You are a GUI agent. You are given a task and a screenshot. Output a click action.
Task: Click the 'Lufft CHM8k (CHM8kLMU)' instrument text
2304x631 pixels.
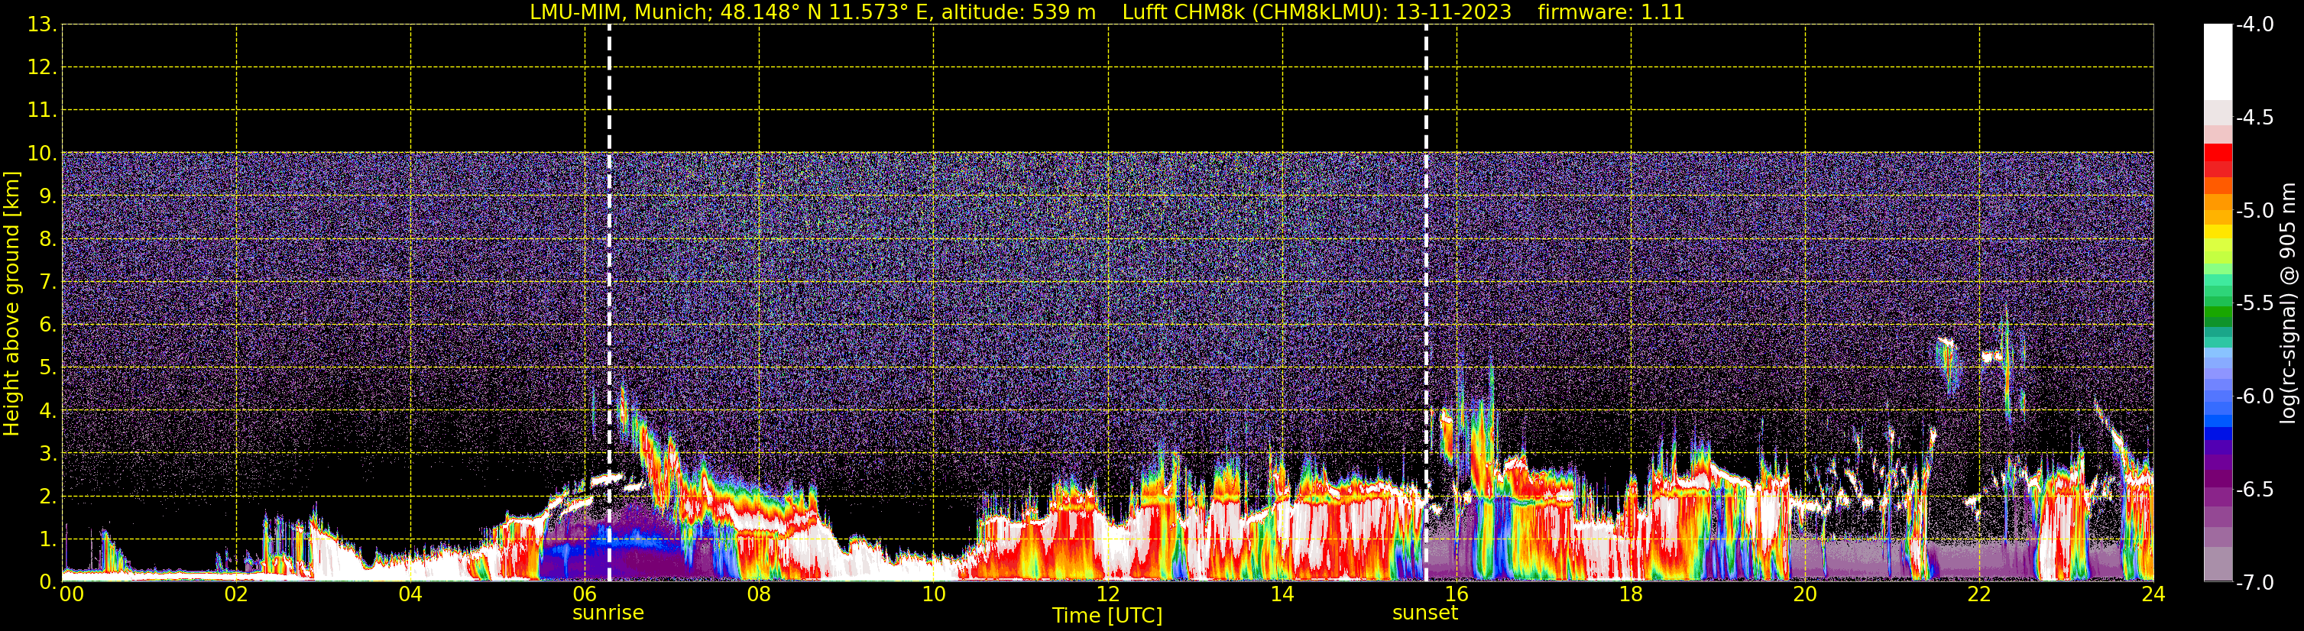coord(1254,12)
